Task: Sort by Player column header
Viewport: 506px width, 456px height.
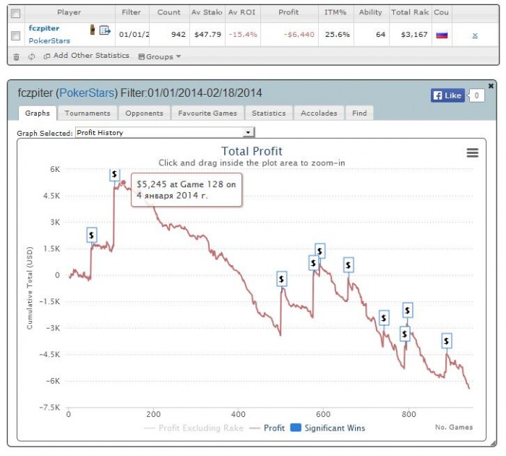Action: pos(69,12)
